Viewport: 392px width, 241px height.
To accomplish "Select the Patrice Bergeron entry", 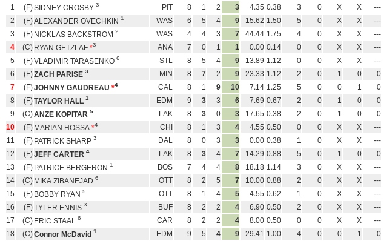I will [71, 168].
